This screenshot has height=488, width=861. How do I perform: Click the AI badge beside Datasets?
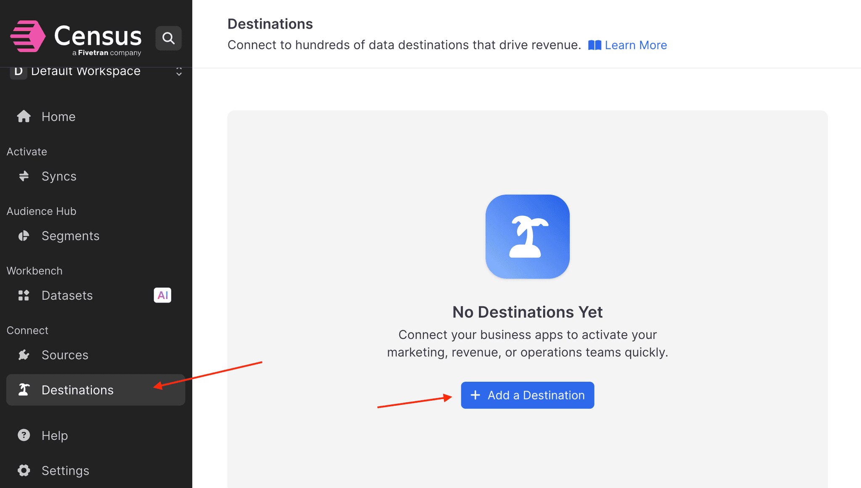coord(162,295)
